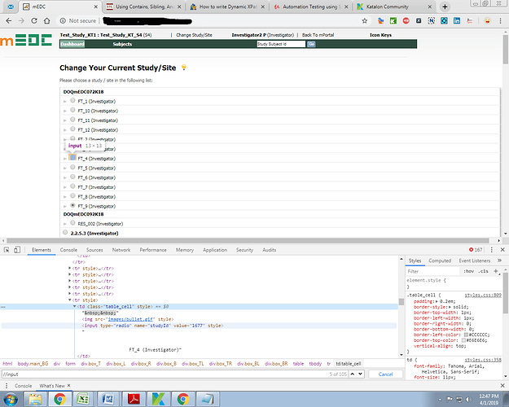The image size is (509, 407).
Task: Expand the bullet arrow beside FT_10
Action: tap(64, 111)
